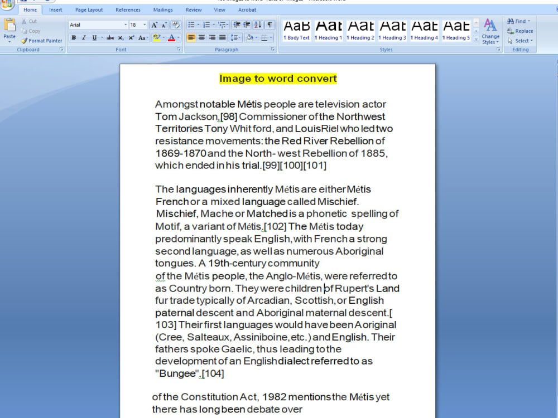Open the font color dropdown arrow

[179, 37]
